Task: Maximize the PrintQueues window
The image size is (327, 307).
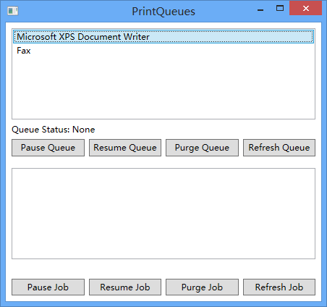Action: point(280,9)
